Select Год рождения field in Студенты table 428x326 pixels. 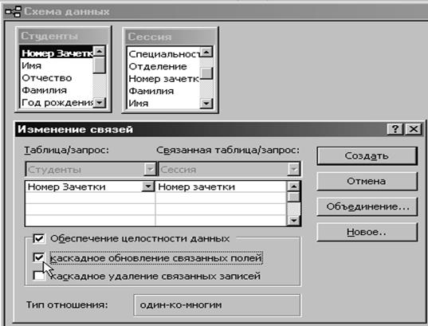pos(57,103)
